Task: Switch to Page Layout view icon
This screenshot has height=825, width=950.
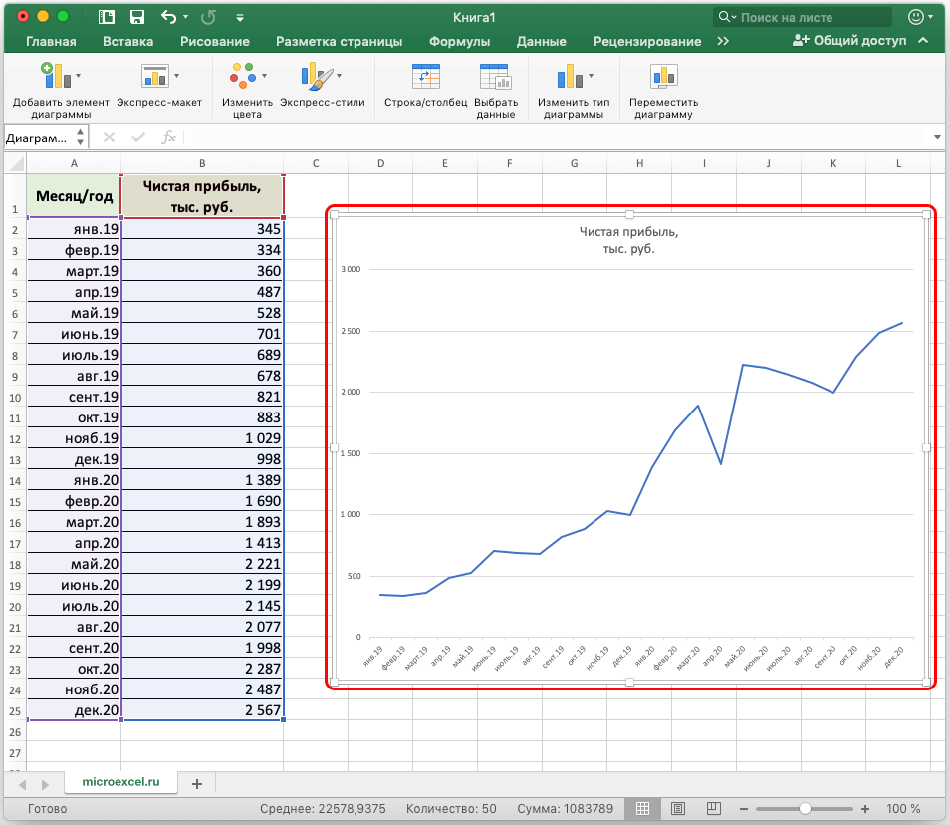Action: coord(678,809)
